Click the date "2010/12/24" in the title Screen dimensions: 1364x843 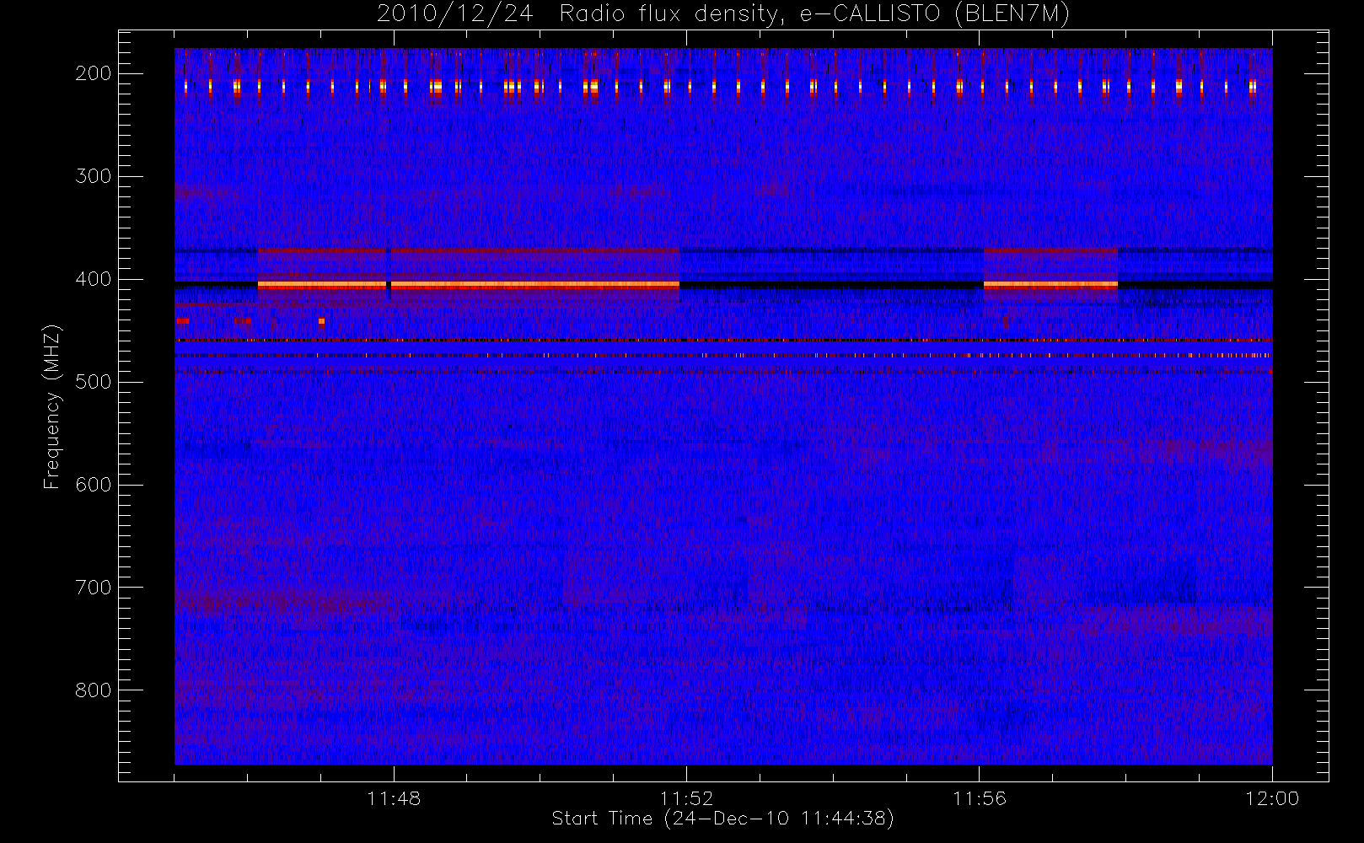click(x=454, y=14)
